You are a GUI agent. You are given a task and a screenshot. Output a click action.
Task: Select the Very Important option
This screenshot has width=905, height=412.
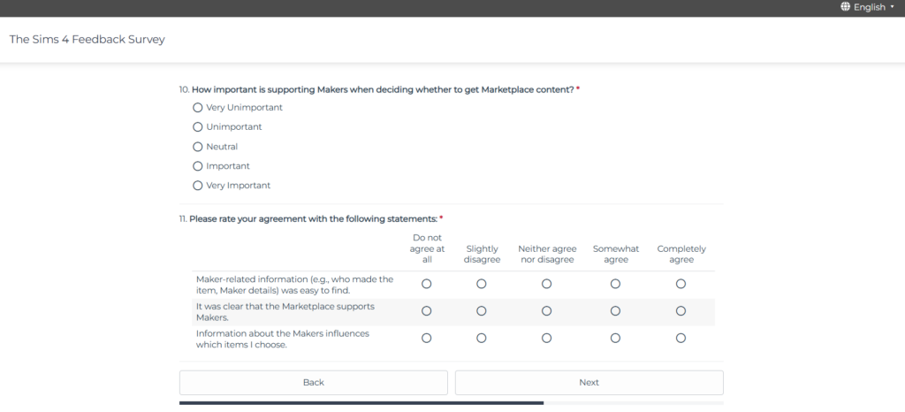(x=198, y=186)
